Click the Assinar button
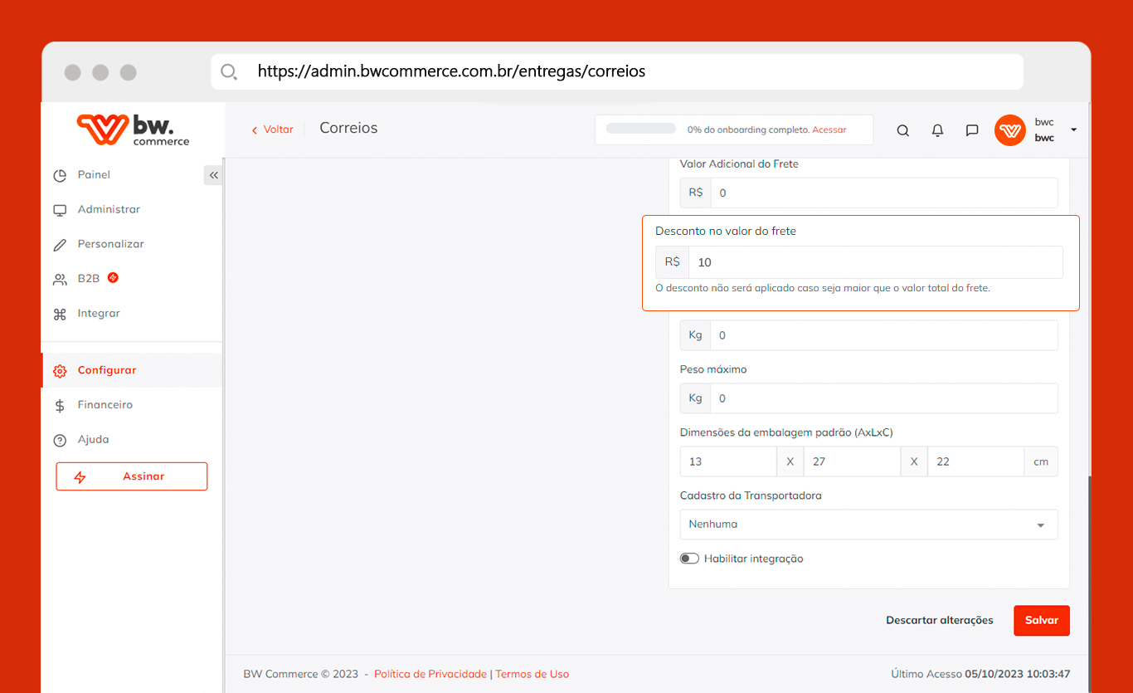 pos(132,476)
